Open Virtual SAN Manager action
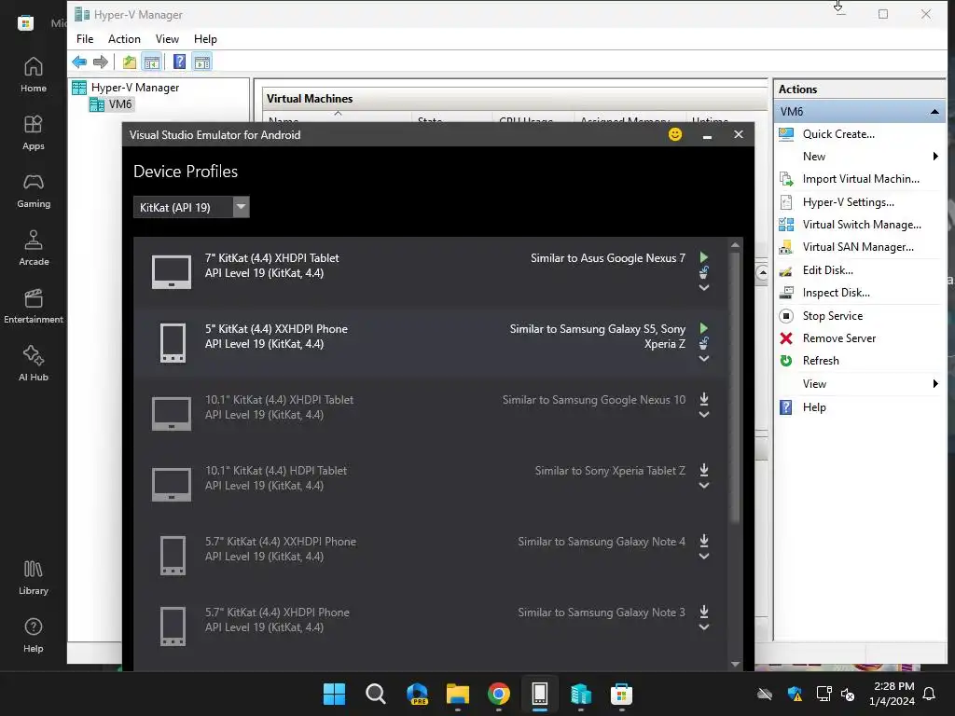Image resolution: width=955 pixels, height=716 pixels. [x=858, y=247]
